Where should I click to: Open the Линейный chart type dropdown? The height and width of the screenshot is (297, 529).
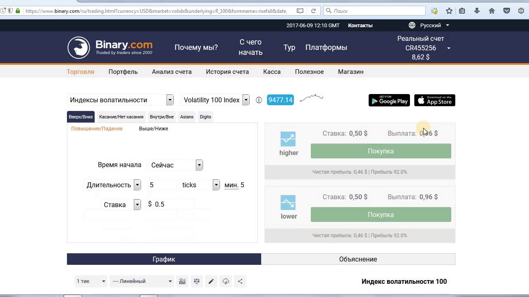[x=142, y=281]
